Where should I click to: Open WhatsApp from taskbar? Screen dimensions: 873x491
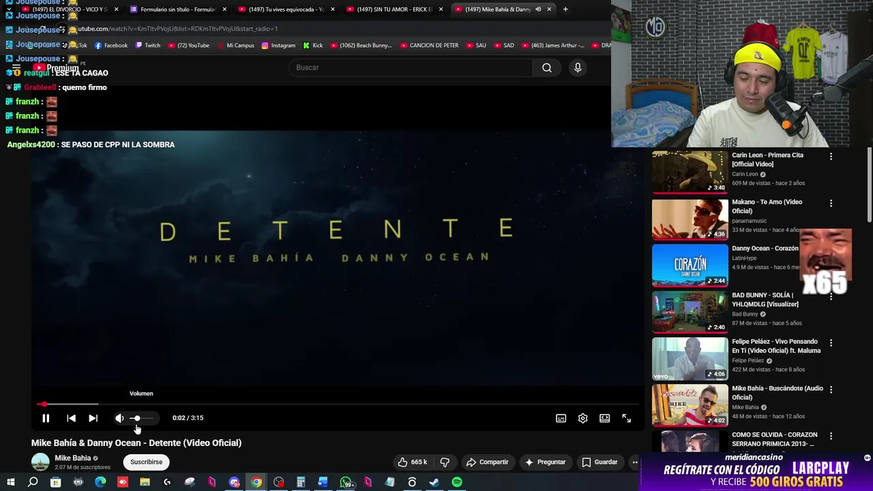(346, 482)
